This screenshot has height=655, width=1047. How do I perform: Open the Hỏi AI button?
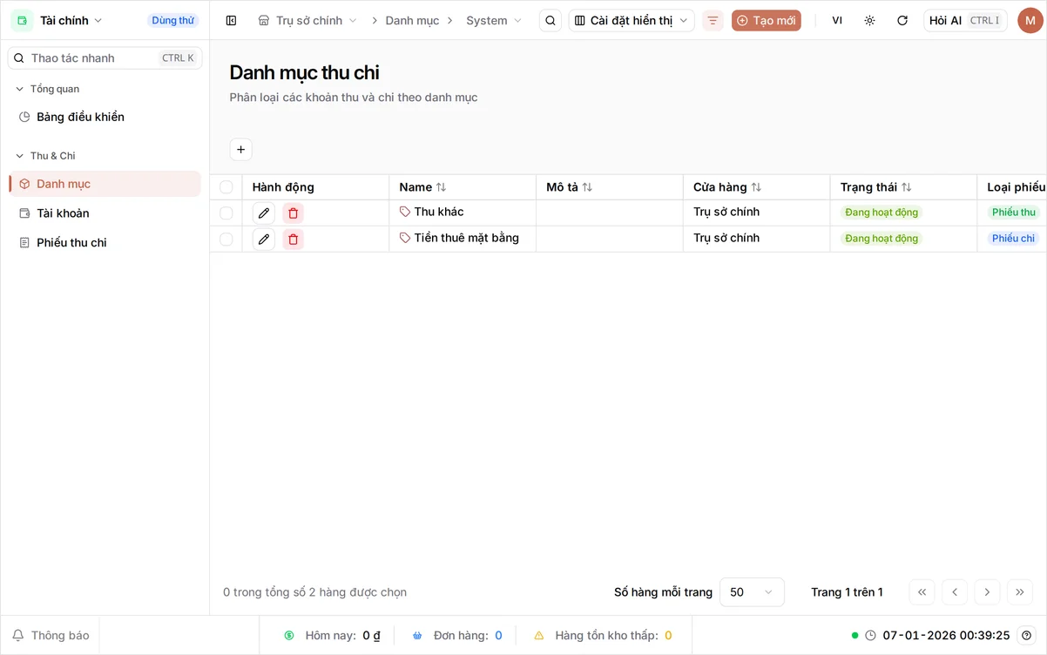click(966, 20)
